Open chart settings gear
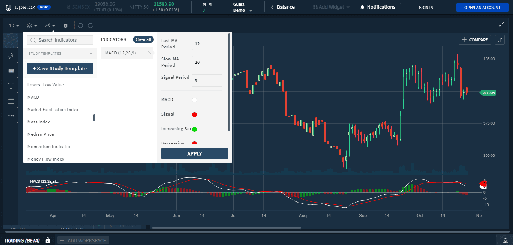This screenshot has height=245, width=513. click(65, 26)
